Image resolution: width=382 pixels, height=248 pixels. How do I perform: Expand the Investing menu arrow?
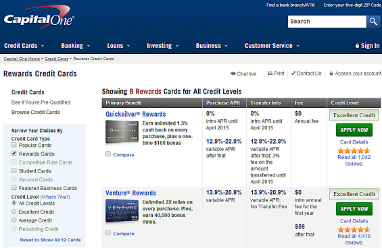177,46
